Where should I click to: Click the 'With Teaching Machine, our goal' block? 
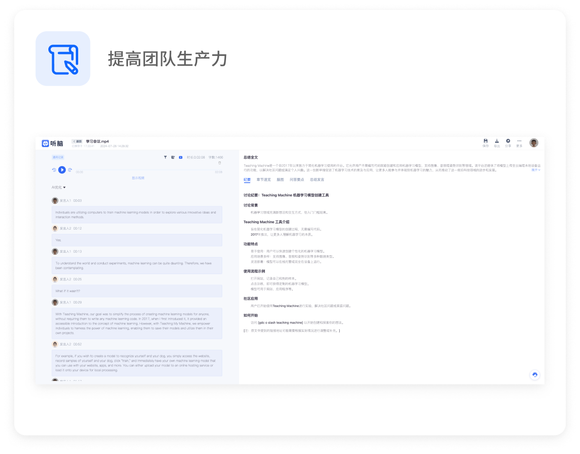[137, 323]
